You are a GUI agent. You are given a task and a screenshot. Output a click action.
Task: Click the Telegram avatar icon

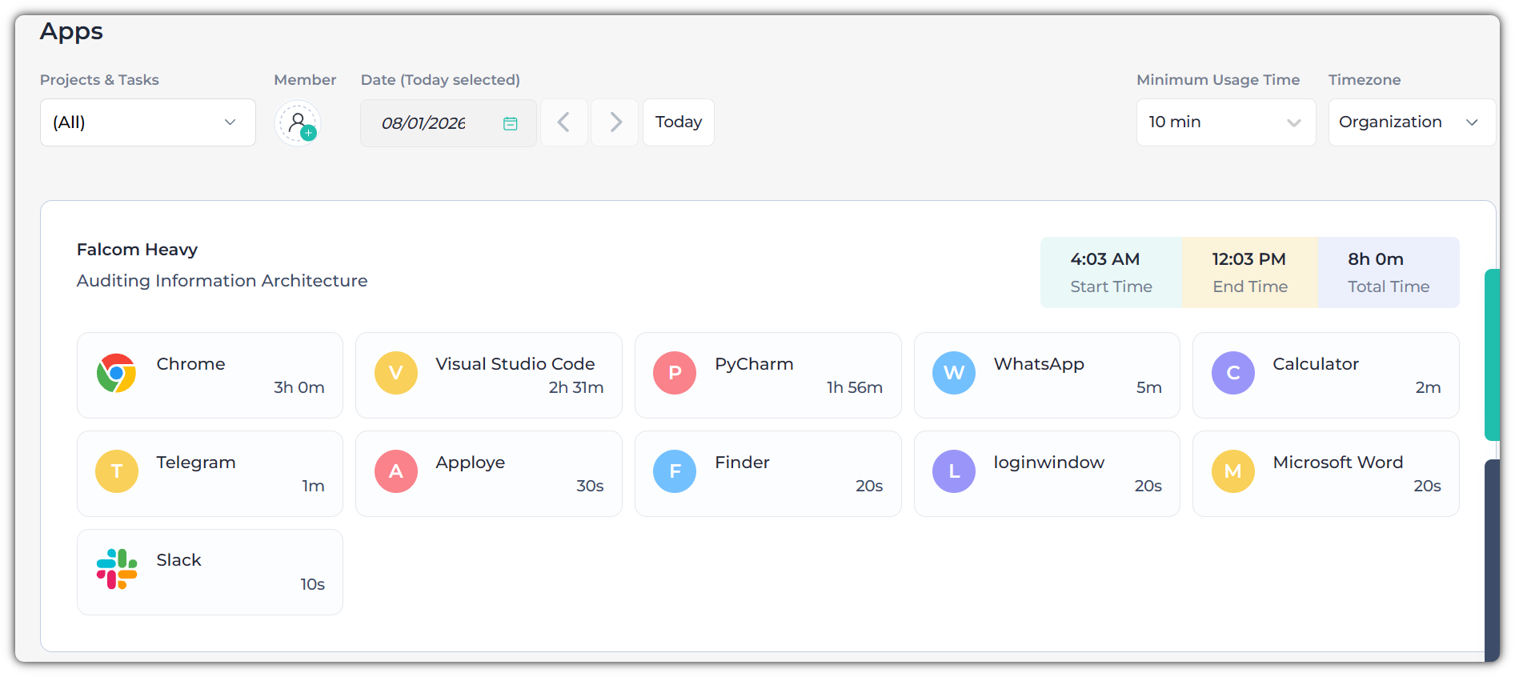pyautogui.click(x=116, y=471)
